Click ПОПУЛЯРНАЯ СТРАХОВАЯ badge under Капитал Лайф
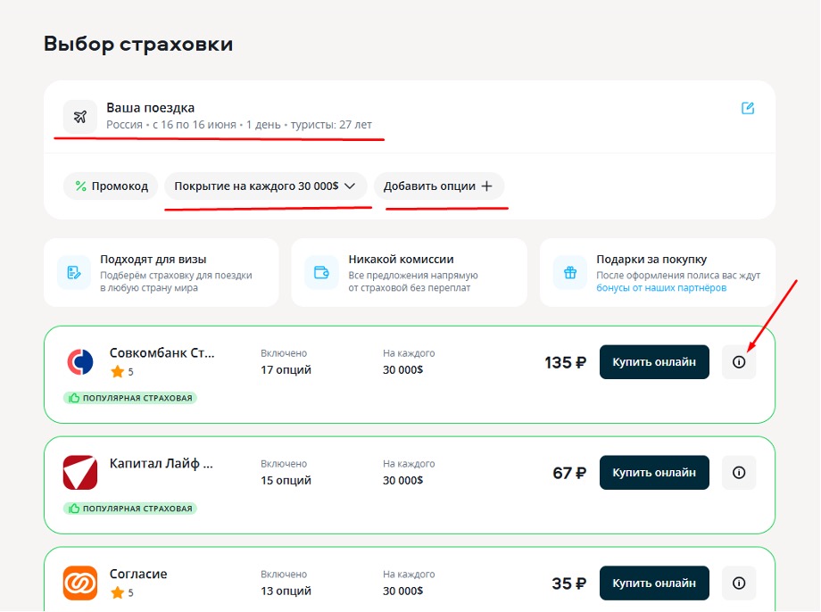 (130, 509)
